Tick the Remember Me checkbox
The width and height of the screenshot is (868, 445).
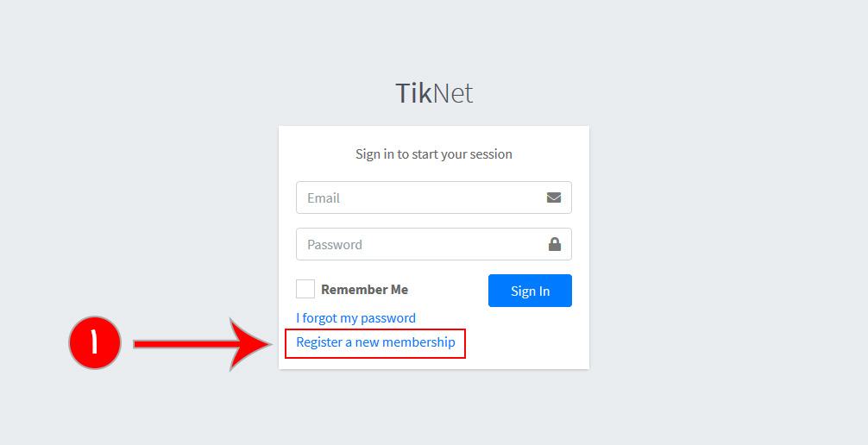[305, 290]
